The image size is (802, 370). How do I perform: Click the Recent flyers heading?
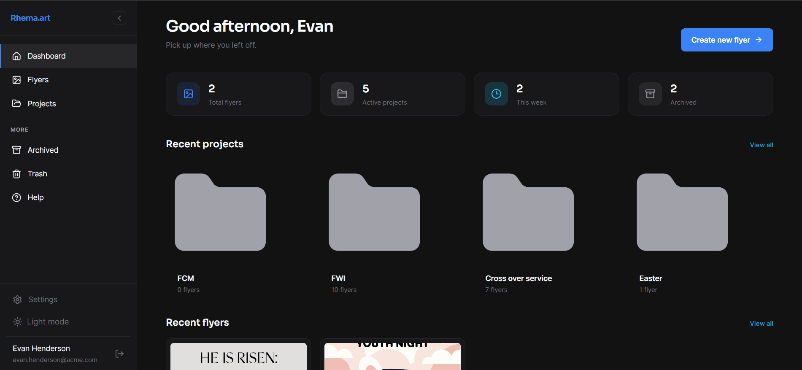197,322
